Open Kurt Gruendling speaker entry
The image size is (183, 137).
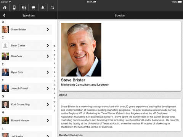[x=26, y=104]
